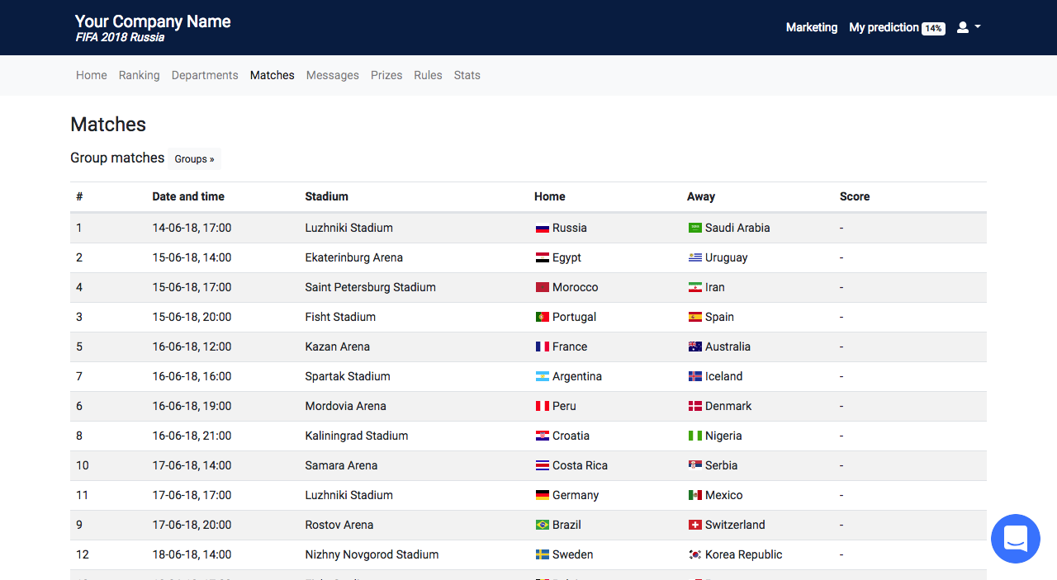The image size is (1057, 580).
Task: Click the 14% prediction badge
Action: pyautogui.click(x=933, y=29)
